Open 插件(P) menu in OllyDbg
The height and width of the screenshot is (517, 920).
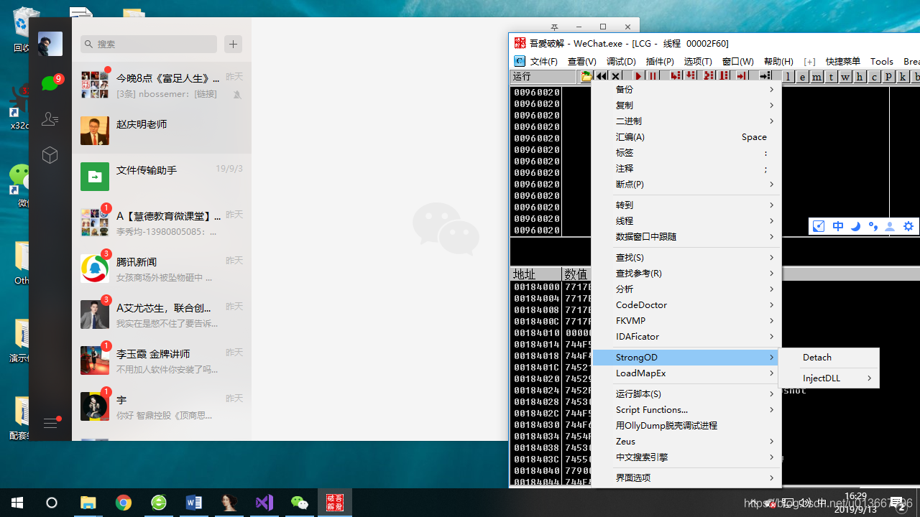click(660, 62)
